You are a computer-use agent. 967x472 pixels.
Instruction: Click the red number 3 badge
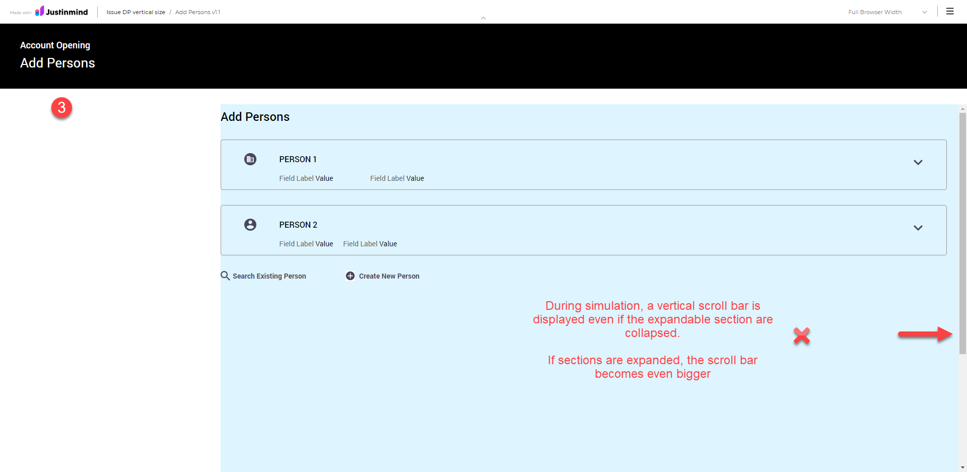click(x=61, y=107)
